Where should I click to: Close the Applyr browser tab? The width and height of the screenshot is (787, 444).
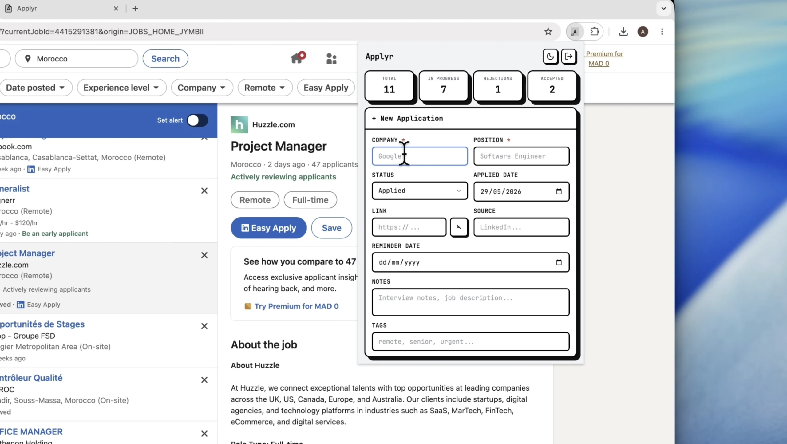[x=116, y=8]
